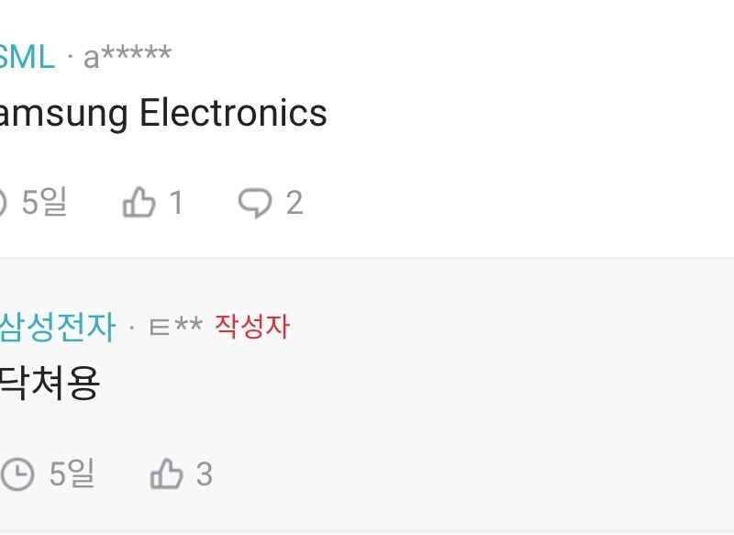The height and width of the screenshot is (535, 734).
Task: Click the 5일 timestamp on the 닥쳐용 reply
Action: pyautogui.click(x=72, y=474)
